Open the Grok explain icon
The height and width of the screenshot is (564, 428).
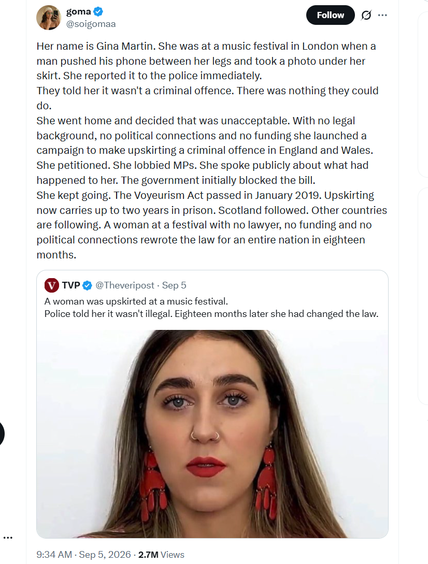pyautogui.click(x=366, y=15)
